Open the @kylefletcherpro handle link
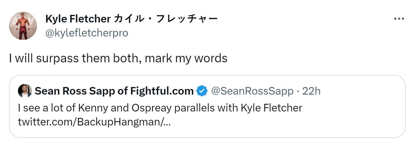 (x=87, y=33)
